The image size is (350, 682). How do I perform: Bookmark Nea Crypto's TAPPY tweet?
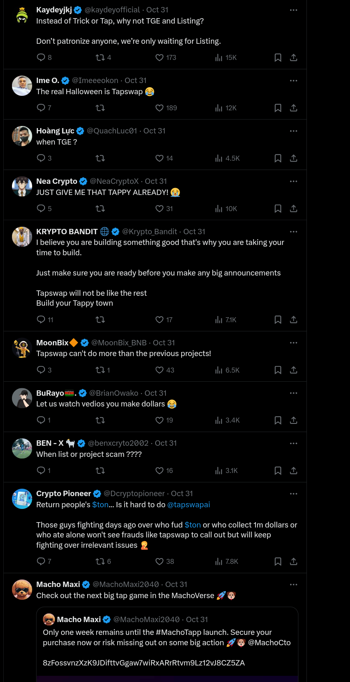[x=277, y=209]
